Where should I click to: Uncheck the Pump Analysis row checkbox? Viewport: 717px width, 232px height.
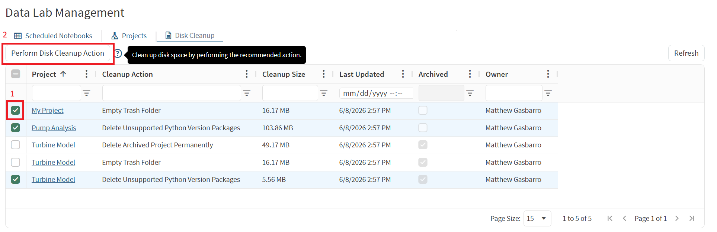[x=15, y=128]
